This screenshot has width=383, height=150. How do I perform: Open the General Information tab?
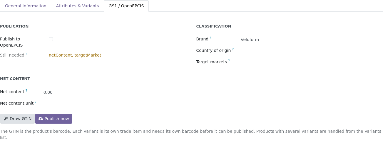pos(26,6)
